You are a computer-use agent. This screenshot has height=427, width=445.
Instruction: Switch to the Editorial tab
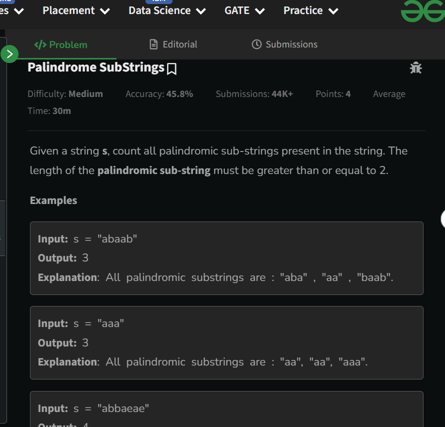[173, 44]
